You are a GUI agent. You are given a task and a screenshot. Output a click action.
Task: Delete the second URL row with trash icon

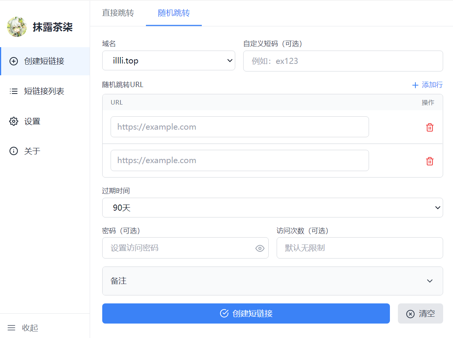429,161
